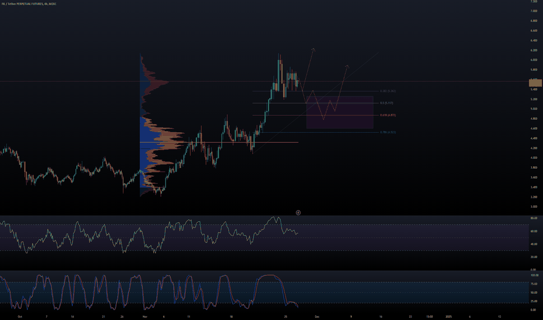Click the 15:00 label on the time axis
This screenshot has width=543, height=320.
[429, 317]
